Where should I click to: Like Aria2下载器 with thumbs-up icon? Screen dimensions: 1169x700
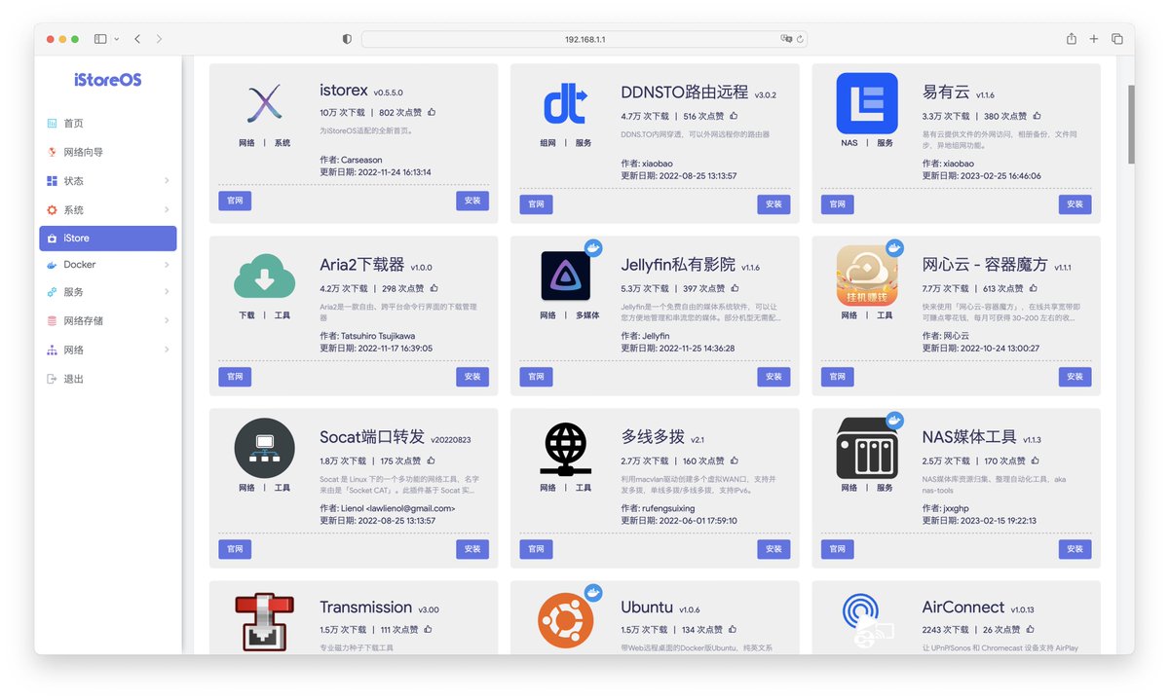pyautogui.click(x=433, y=288)
